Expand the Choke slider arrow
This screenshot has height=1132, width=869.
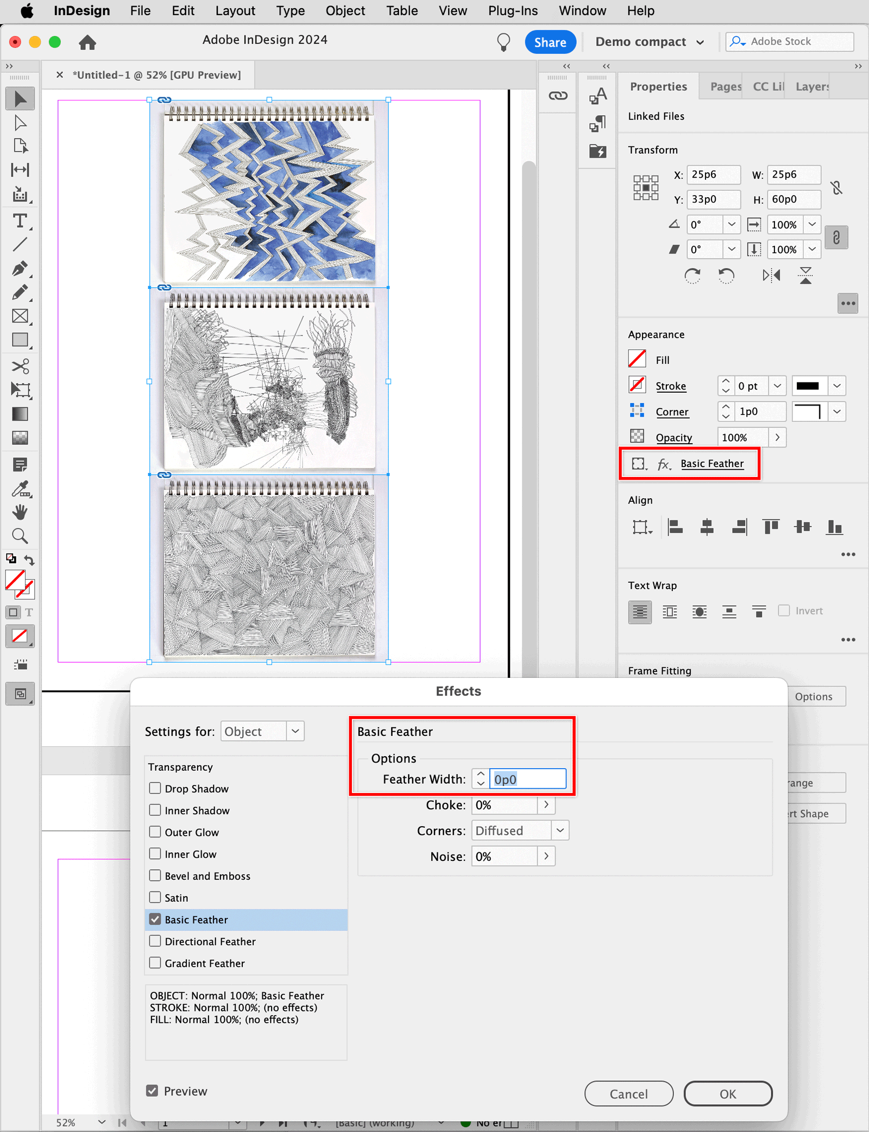(x=546, y=804)
